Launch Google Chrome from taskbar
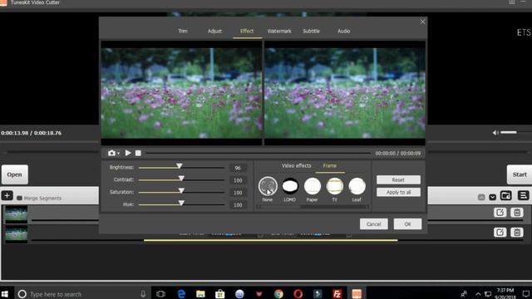 (x=278, y=294)
